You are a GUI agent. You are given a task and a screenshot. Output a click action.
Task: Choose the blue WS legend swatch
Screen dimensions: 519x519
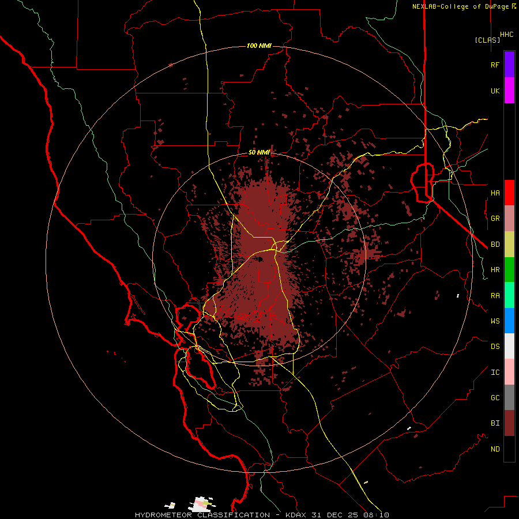[x=509, y=321]
